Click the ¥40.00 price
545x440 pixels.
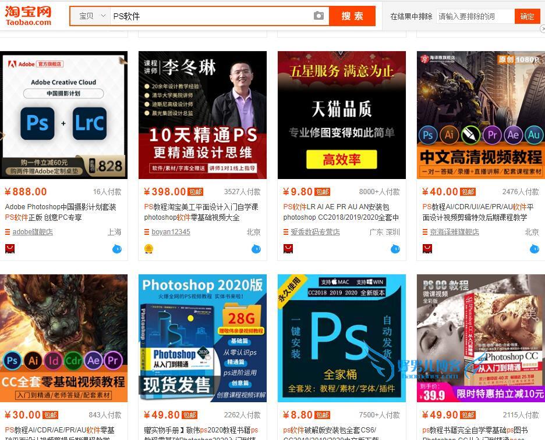[440, 192]
